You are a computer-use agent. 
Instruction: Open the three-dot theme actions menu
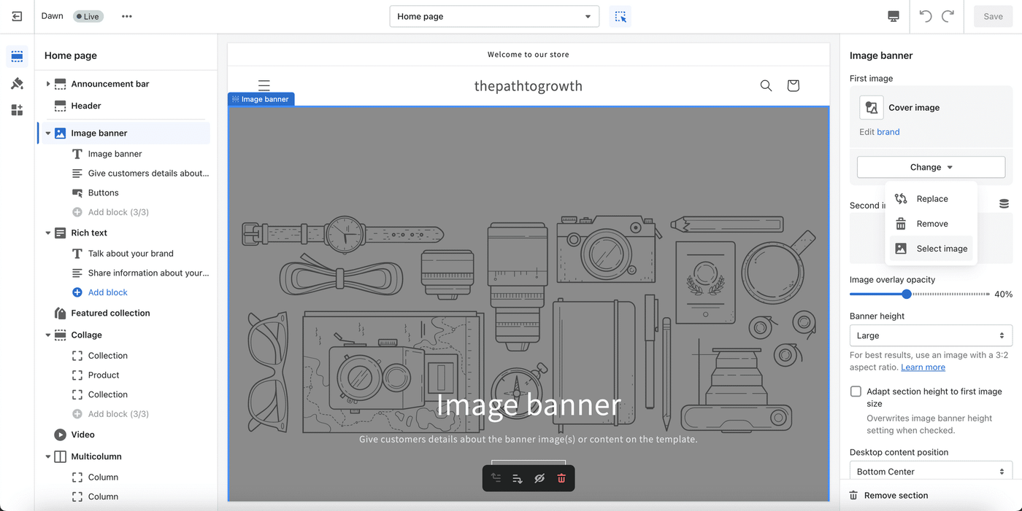(x=127, y=16)
